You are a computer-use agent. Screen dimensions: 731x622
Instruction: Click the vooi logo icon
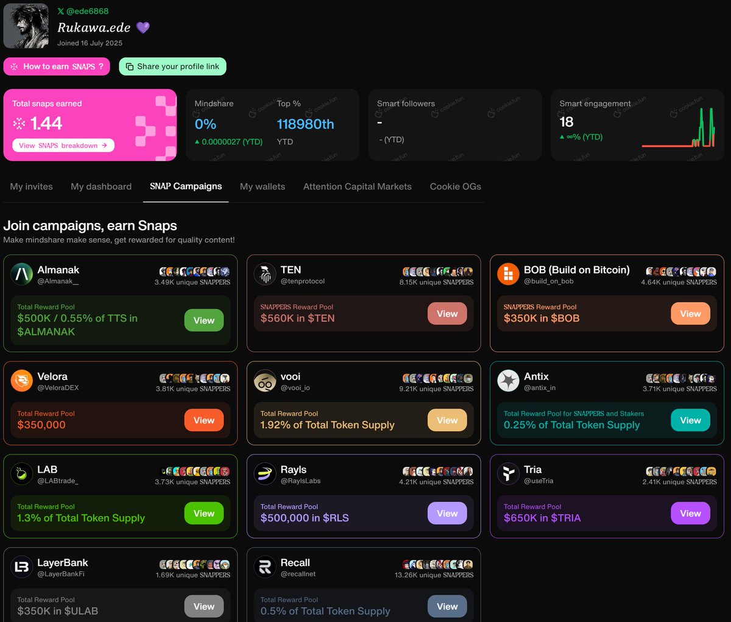coord(265,381)
